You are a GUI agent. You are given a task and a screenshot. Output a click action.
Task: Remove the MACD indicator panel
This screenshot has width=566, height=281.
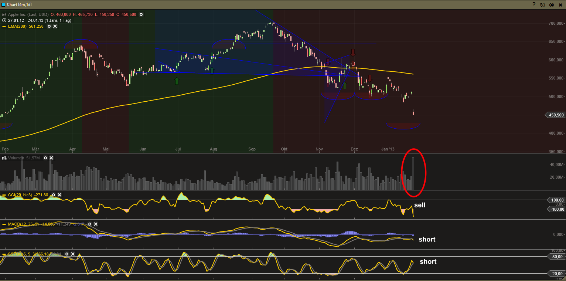(x=96, y=224)
